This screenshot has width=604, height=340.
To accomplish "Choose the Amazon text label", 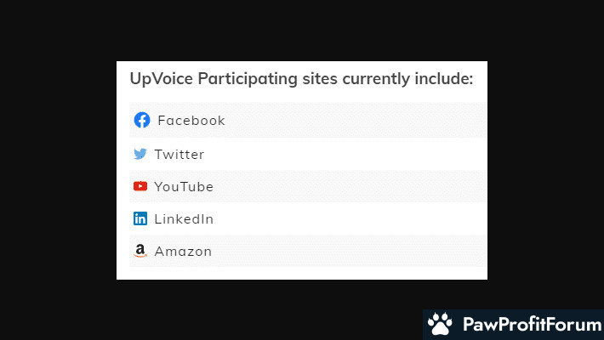I will pyautogui.click(x=183, y=252).
